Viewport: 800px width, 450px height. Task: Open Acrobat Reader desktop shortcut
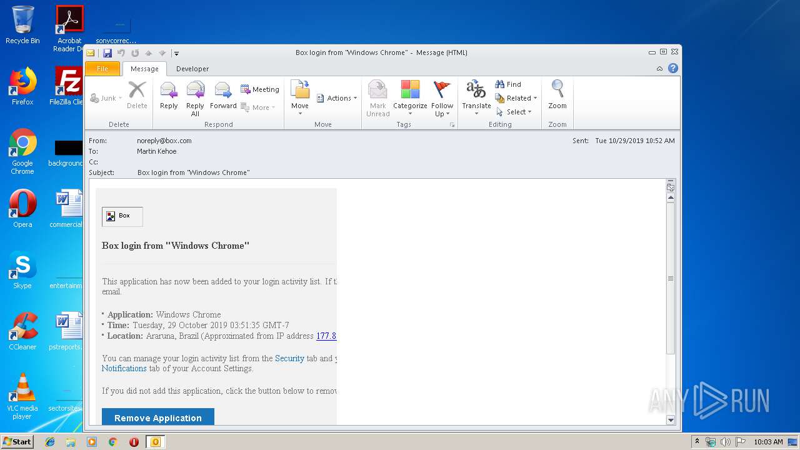click(x=69, y=29)
